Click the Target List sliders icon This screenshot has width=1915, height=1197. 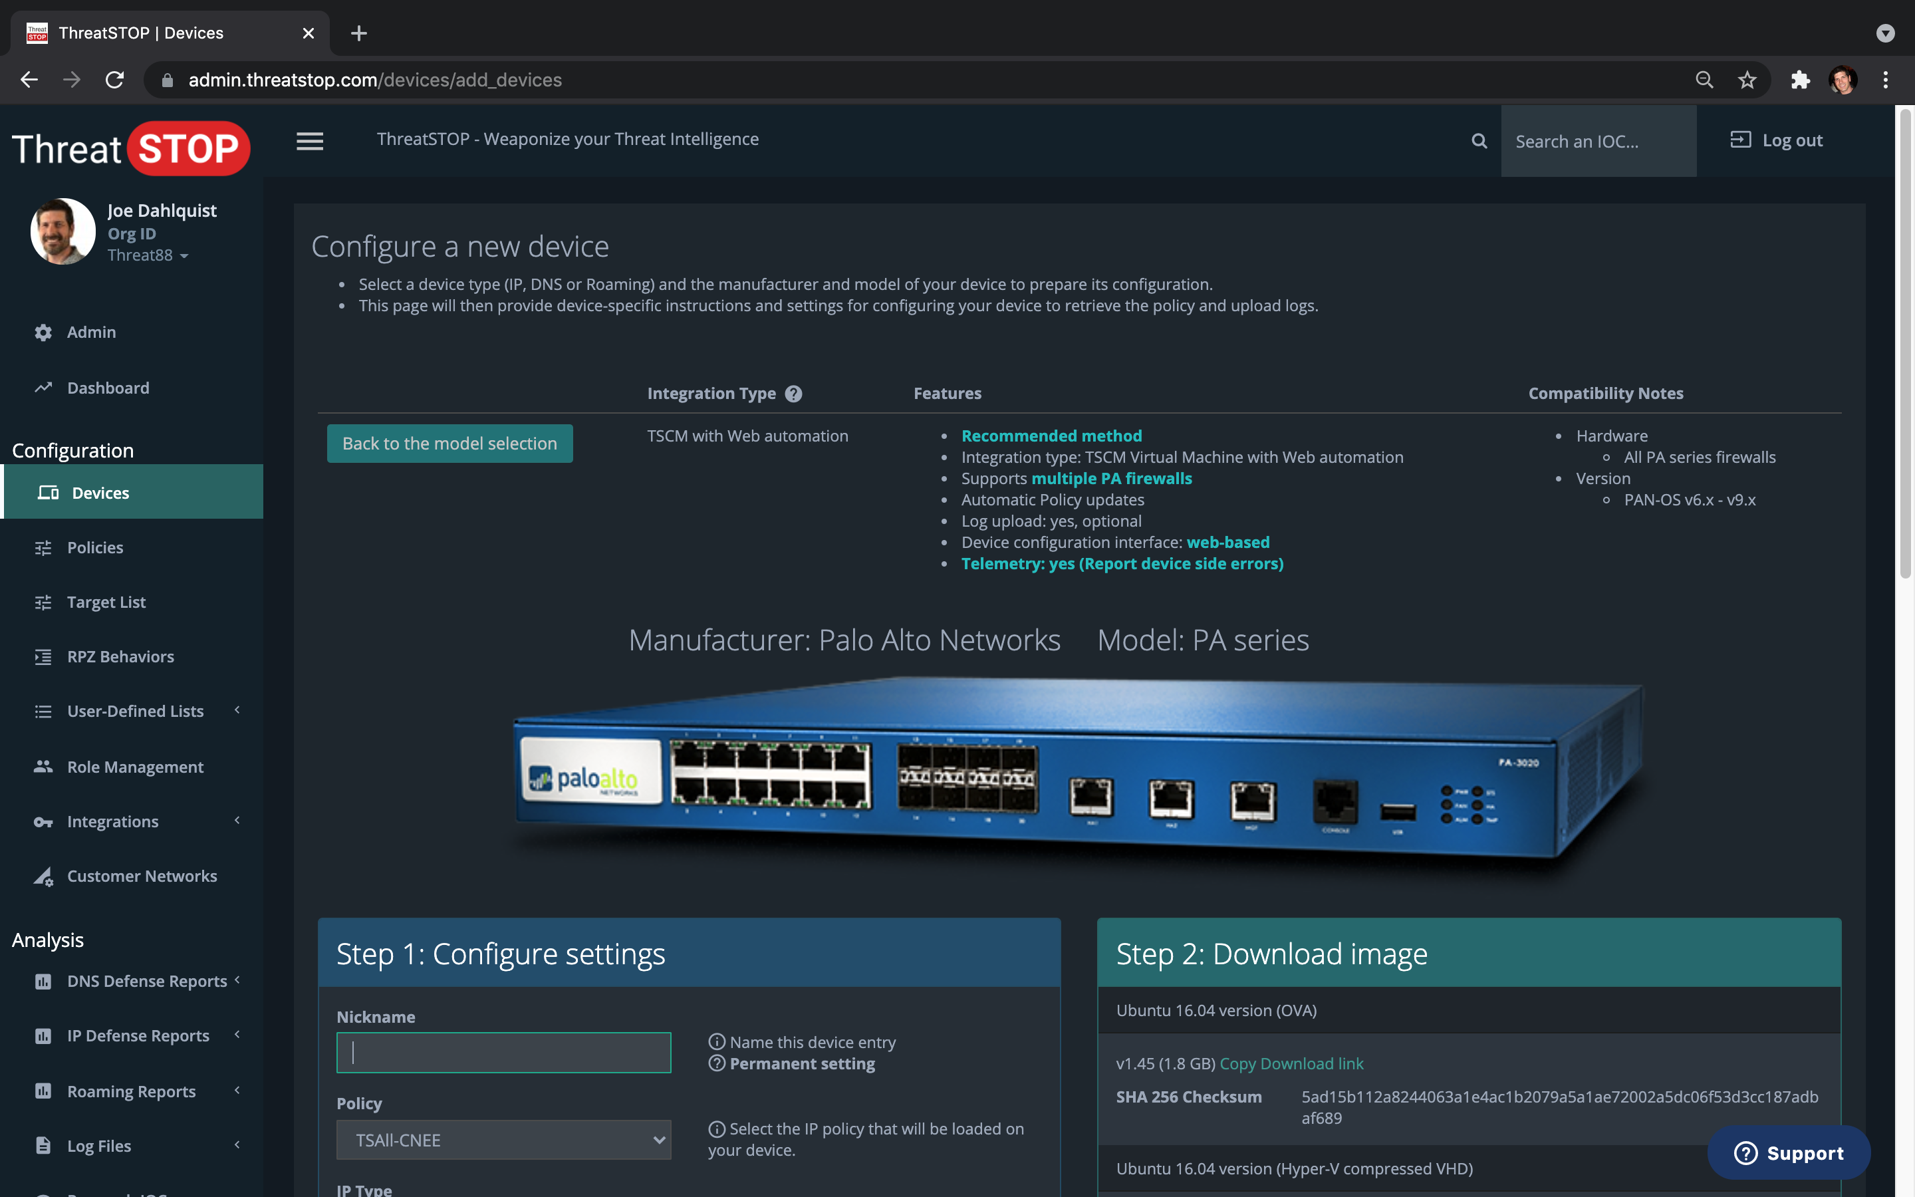pyautogui.click(x=43, y=602)
